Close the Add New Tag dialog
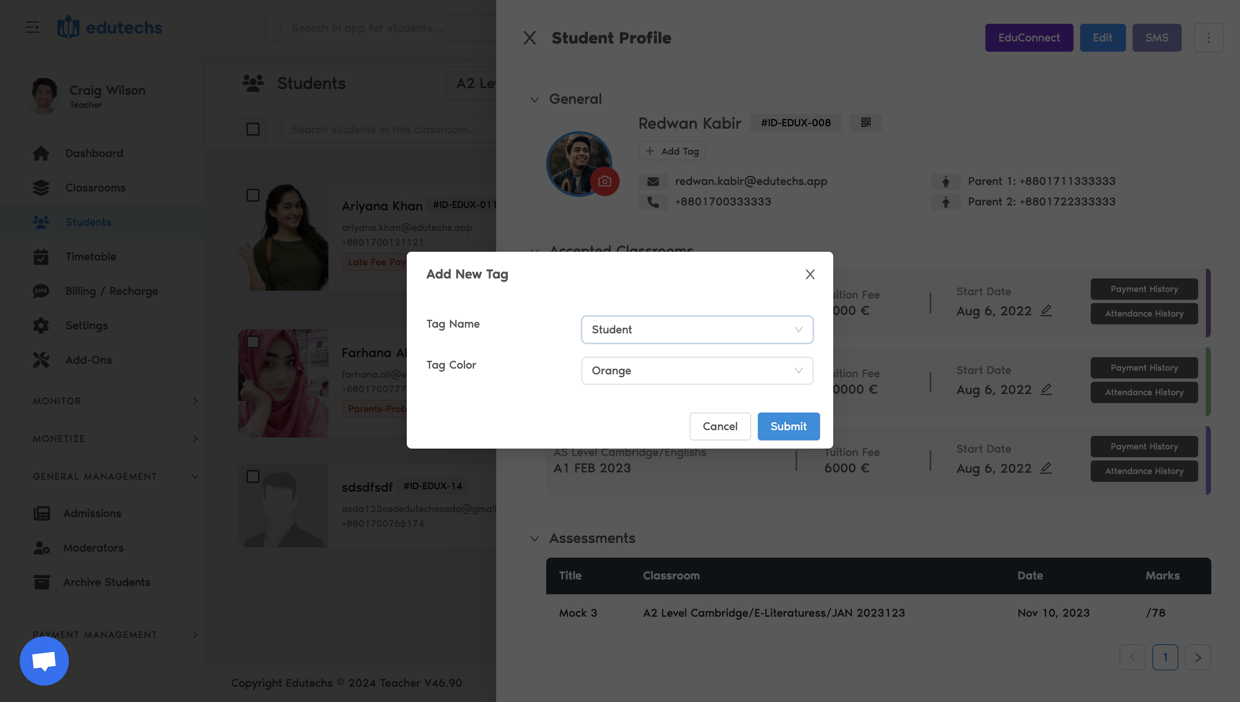Screen dimensions: 1240x702 pyautogui.click(x=809, y=274)
